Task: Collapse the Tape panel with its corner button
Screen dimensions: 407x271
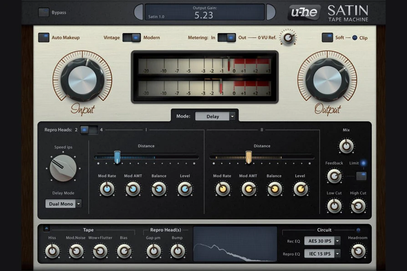Action: pos(46,228)
